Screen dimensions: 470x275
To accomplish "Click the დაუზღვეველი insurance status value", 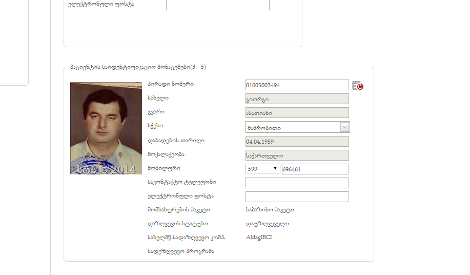I will coord(267,223).
